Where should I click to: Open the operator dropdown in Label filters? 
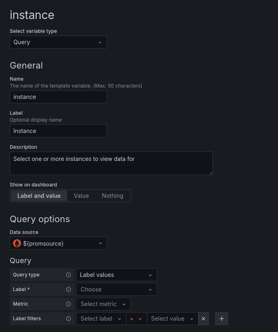tap(136, 319)
